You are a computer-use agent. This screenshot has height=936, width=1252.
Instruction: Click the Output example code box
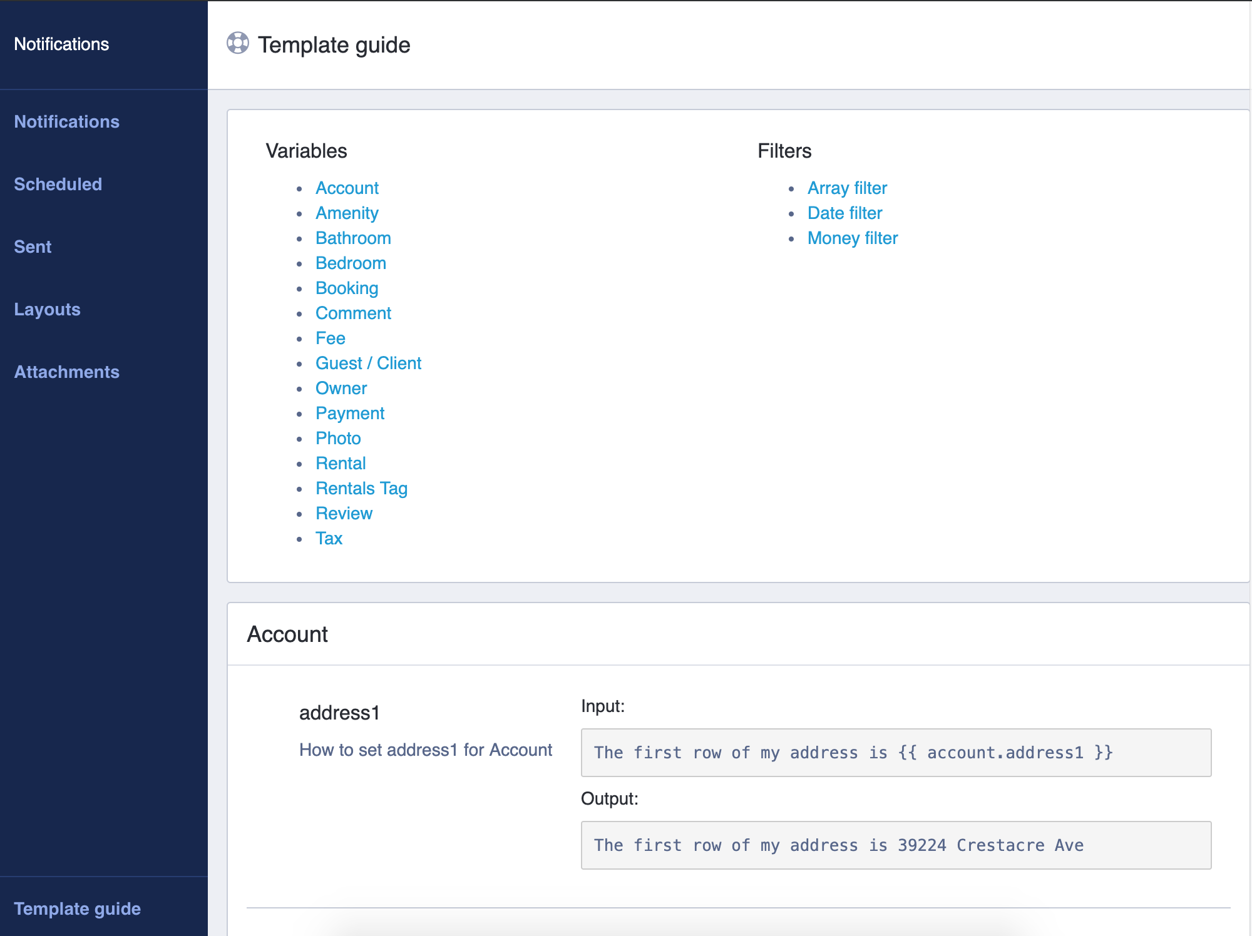(896, 845)
